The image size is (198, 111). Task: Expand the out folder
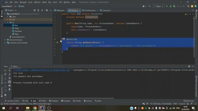click(7, 19)
